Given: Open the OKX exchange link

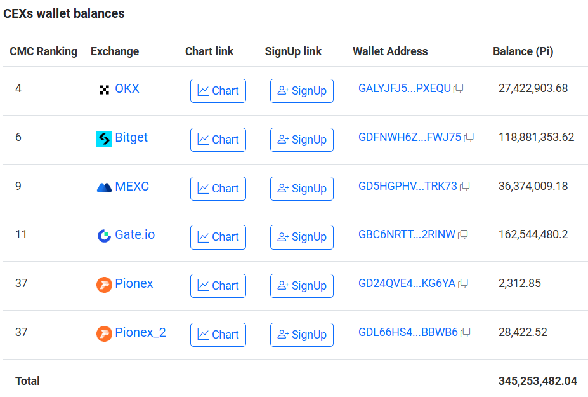Looking at the screenshot, I should pyautogui.click(x=127, y=89).
